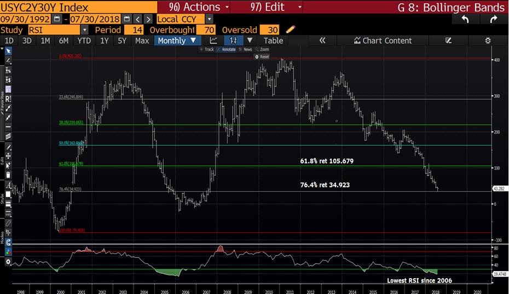Activate Zoom mode

point(262,49)
